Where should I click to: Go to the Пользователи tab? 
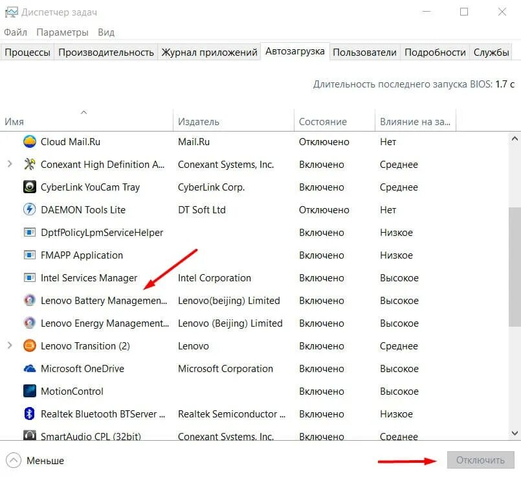364,53
